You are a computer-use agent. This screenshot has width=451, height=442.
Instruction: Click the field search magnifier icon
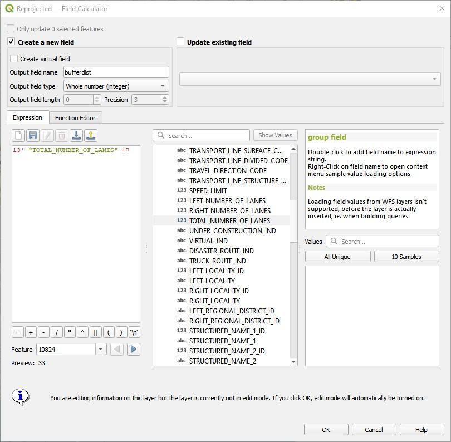161,135
